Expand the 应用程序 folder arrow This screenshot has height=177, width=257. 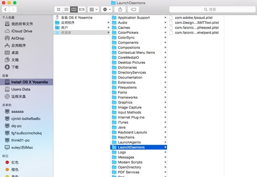tap(108, 23)
